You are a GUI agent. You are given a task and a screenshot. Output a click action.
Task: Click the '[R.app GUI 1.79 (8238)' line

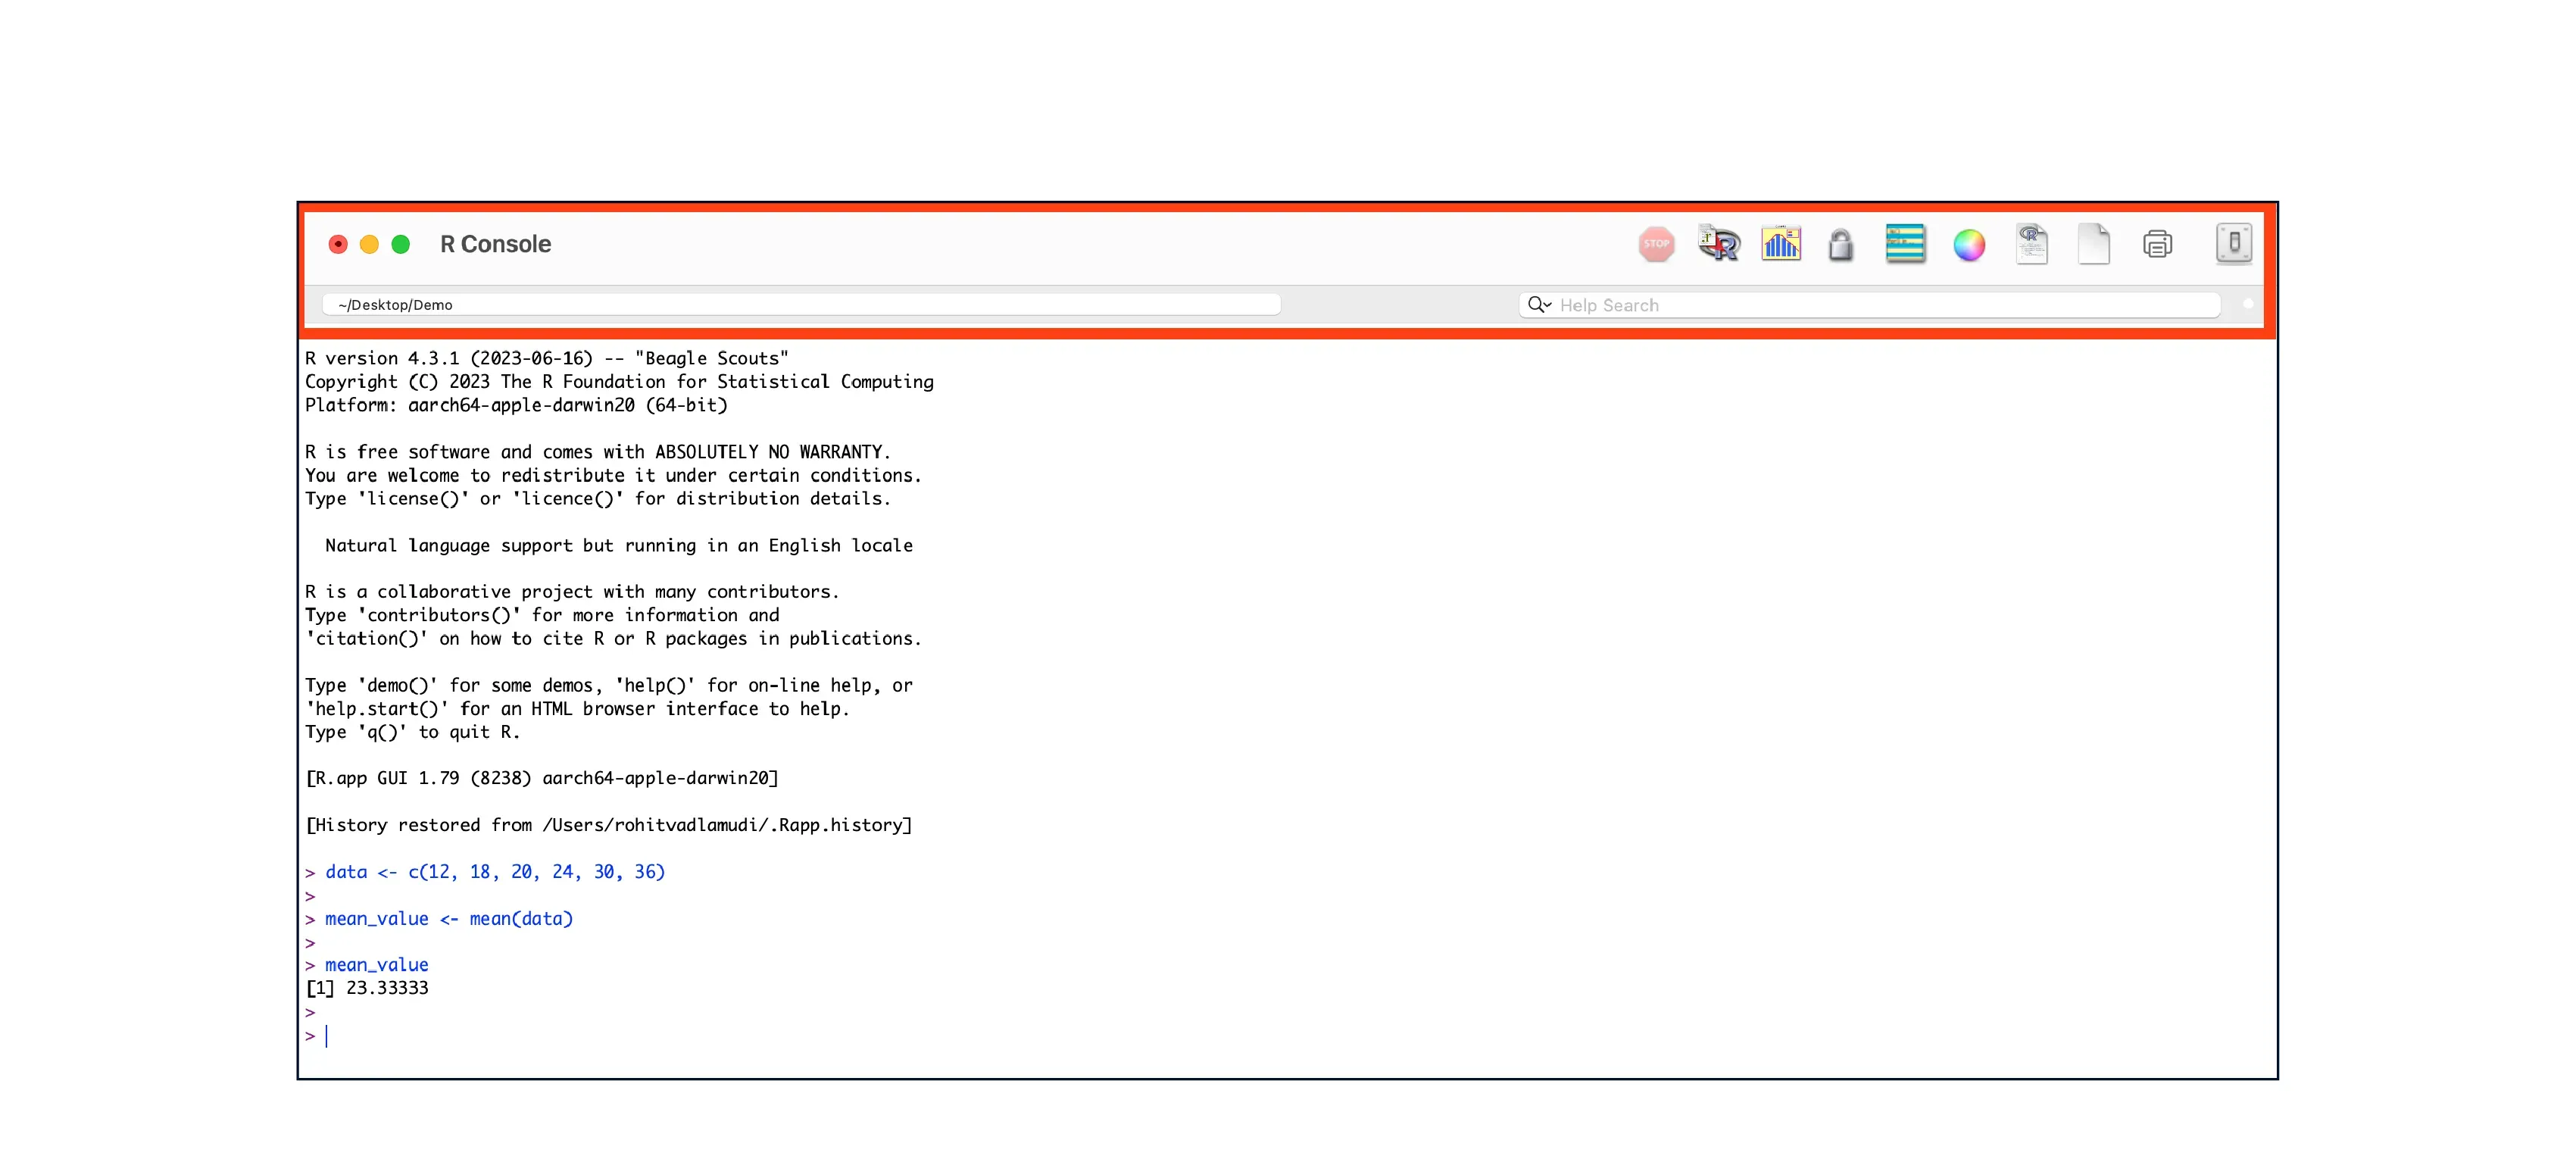(542, 778)
